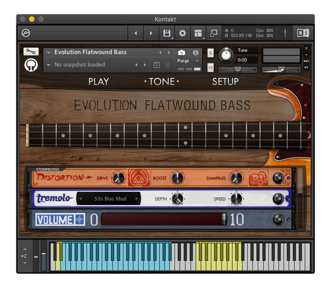Go to next instrument with header right arrow
Screen dimensions: 331x288
(151, 33)
